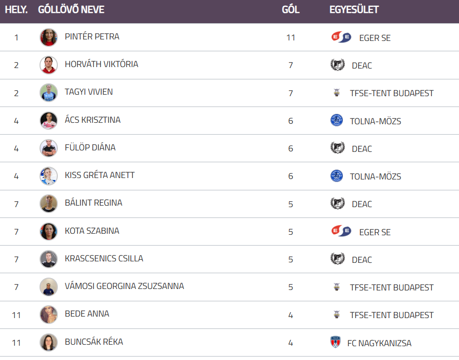This screenshot has height=360, width=459.
Task: Click the FC Nagykanizsa shield logo
Action: 335,342
